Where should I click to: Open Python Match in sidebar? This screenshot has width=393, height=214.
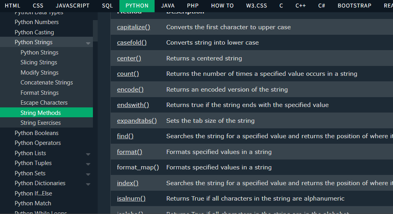[33, 203]
